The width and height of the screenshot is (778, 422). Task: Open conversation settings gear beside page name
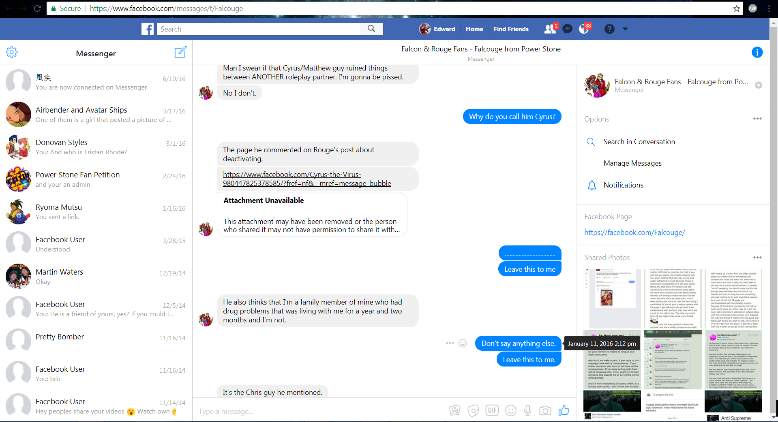click(x=758, y=85)
